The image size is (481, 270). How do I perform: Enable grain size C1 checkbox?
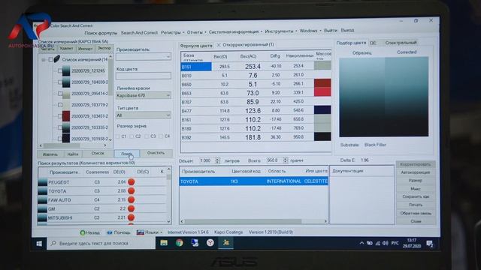(118, 136)
